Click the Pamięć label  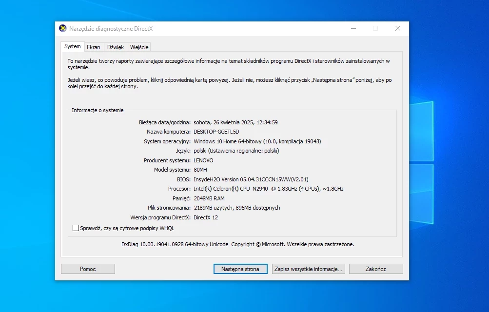click(x=181, y=198)
